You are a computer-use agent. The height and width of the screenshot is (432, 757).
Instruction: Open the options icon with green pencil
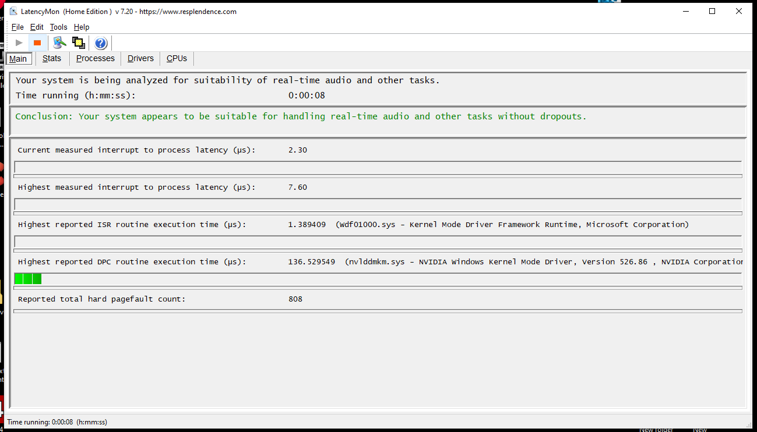pyautogui.click(x=59, y=43)
